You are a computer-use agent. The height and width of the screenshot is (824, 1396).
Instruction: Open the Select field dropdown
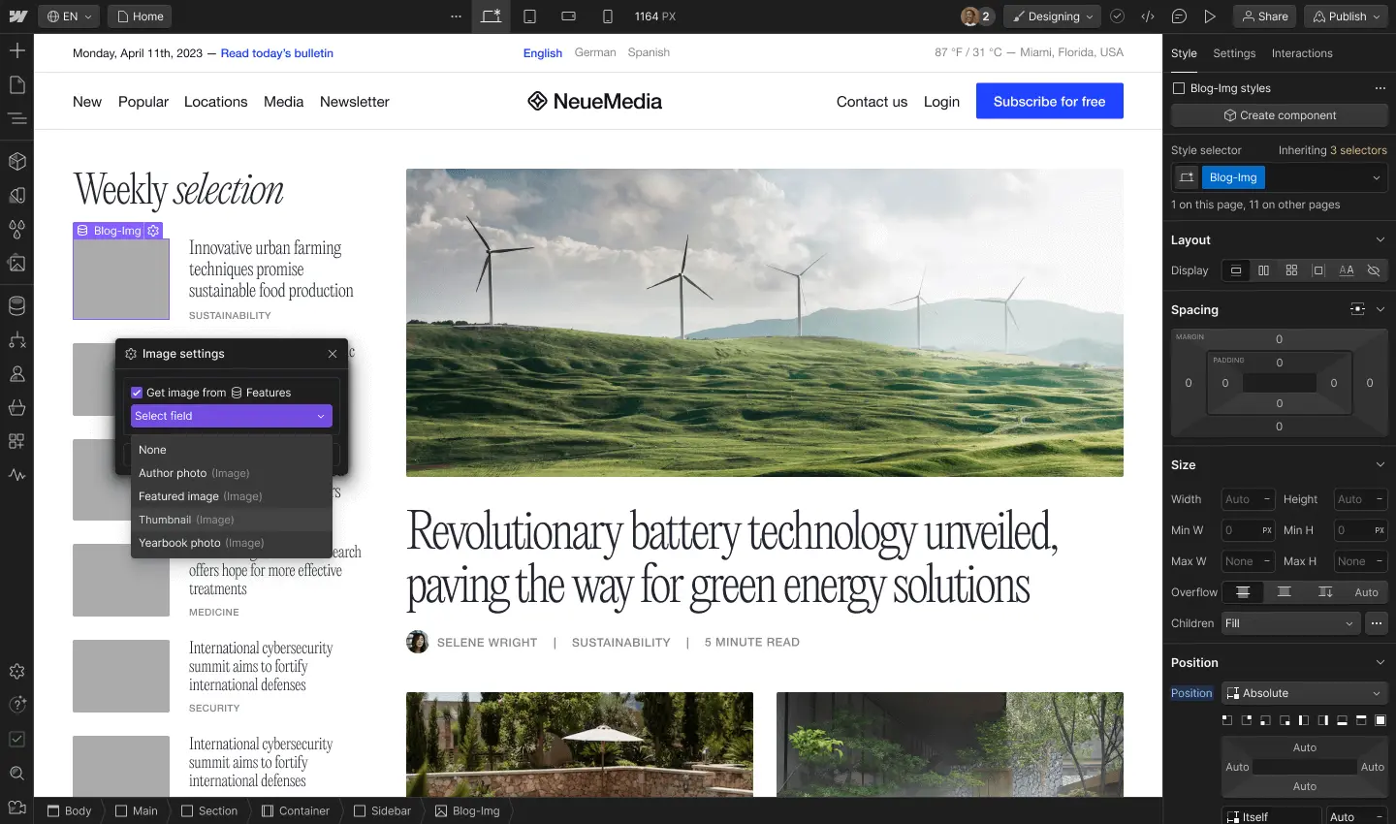tap(231, 416)
